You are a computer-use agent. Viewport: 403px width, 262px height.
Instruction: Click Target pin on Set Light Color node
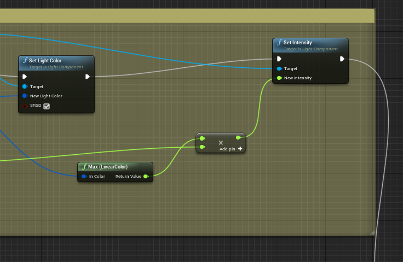click(x=25, y=86)
